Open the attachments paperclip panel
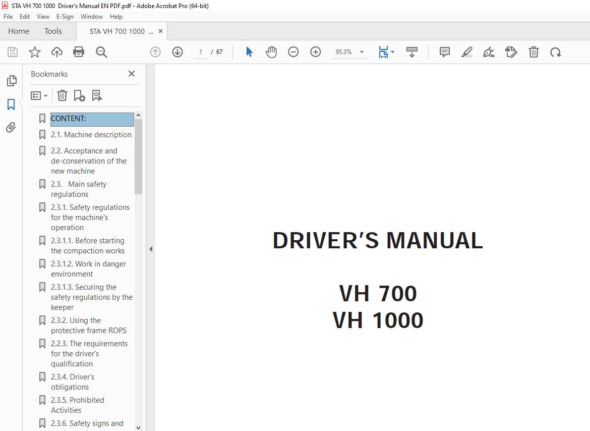 click(11, 128)
